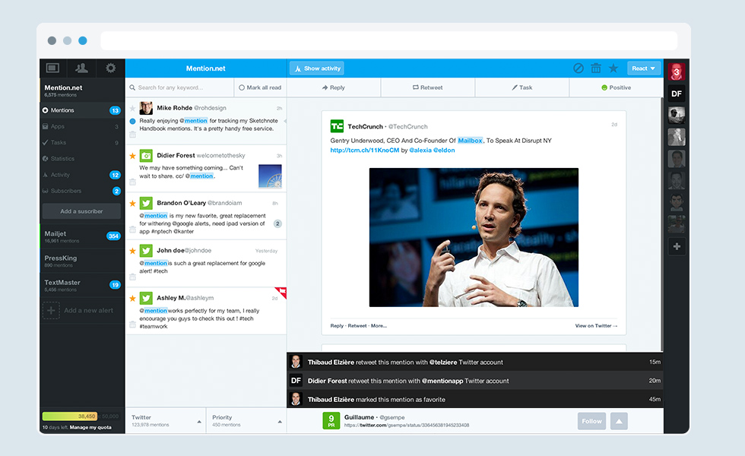Open View on Twitter link

[596, 326]
